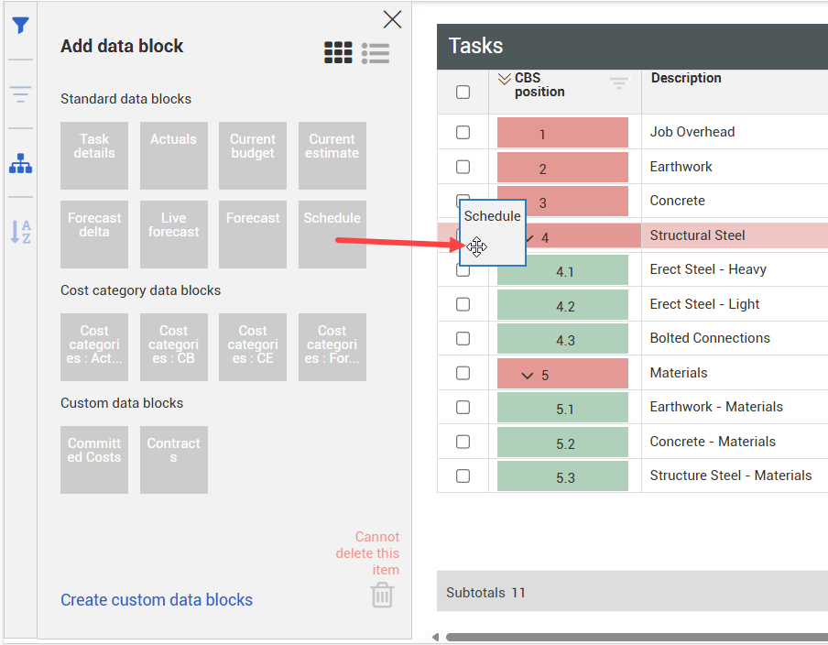The image size is (828, 645).
Task: Click the A-Z sort icon
Action: click(x=20, y=232)
